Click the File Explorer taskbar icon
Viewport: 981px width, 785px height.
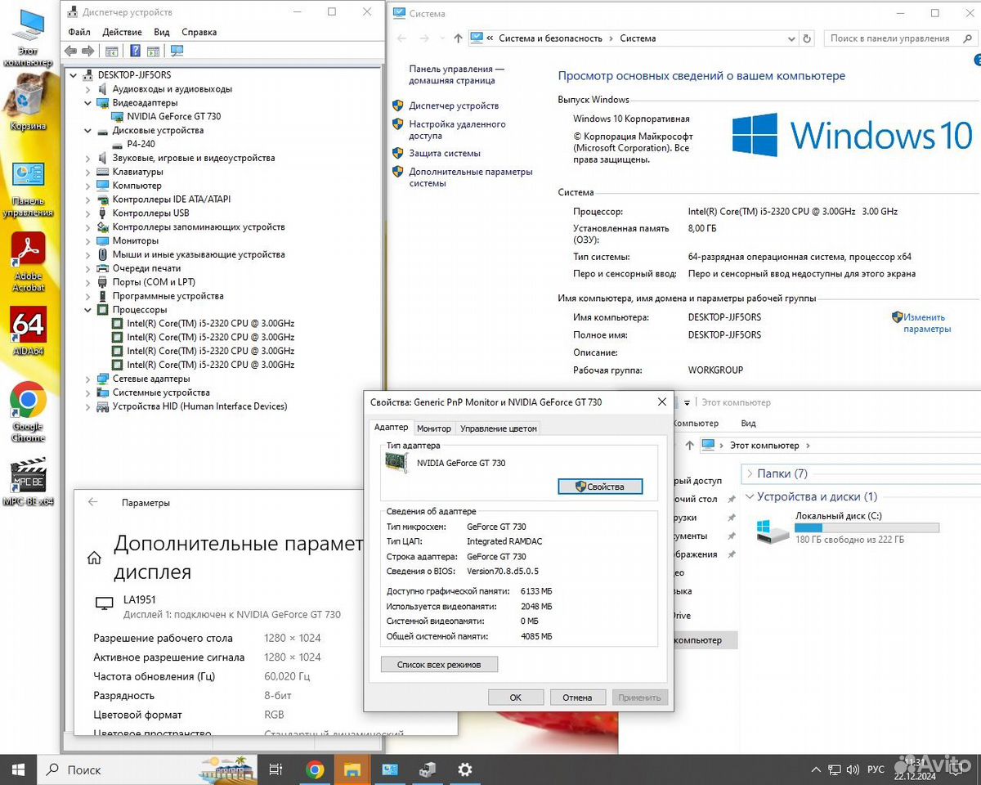click(352, 769)
